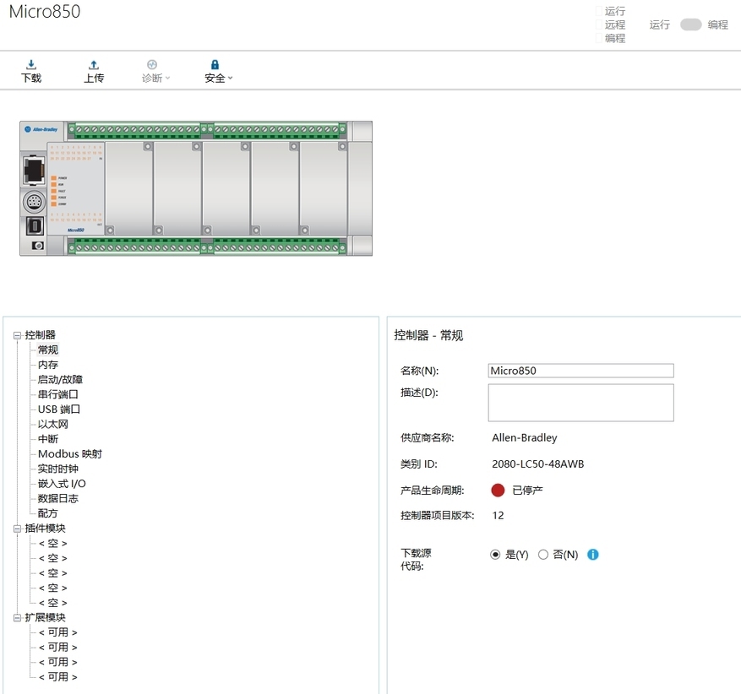The height and width of the screenshot is (694, 741).
Task: Click the 名称(N) name field
Action: click(580, 371)
